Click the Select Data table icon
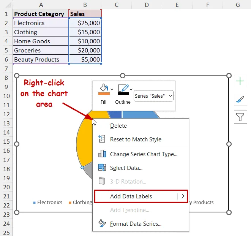The height and width of the screenshot is (236, 251). (102, 167)
